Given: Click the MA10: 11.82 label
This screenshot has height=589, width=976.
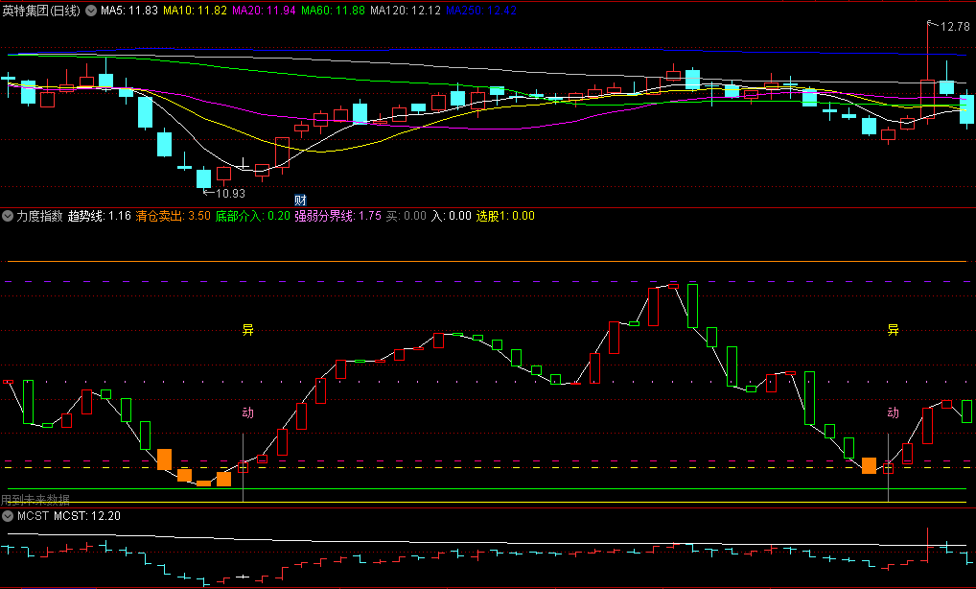Looking at the screenshot, I should coord(195,11).
